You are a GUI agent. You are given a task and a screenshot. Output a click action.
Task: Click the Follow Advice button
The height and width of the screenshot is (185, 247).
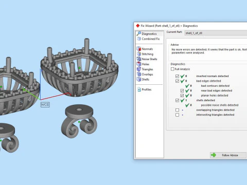[228, 155]
